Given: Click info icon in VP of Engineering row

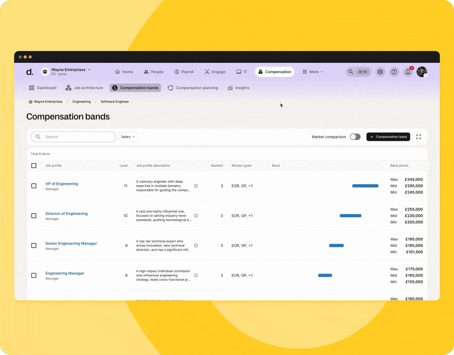Looking at the screenshot, I should click(196, 186).
